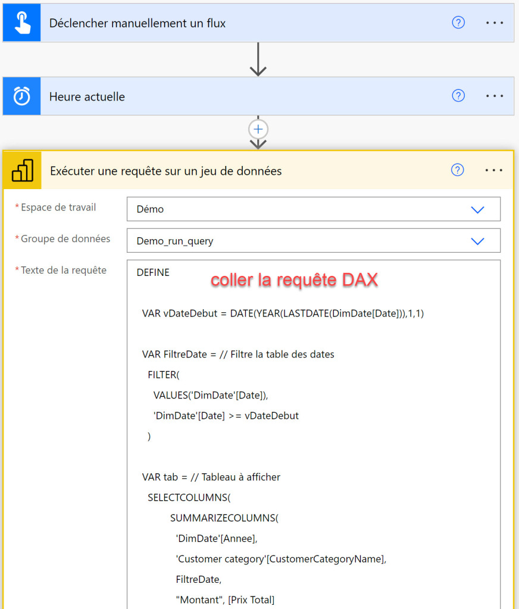Viewport: 519px width, 609px height.
Task: Click the Power BI icon on the query step
Action: [21, 170]
